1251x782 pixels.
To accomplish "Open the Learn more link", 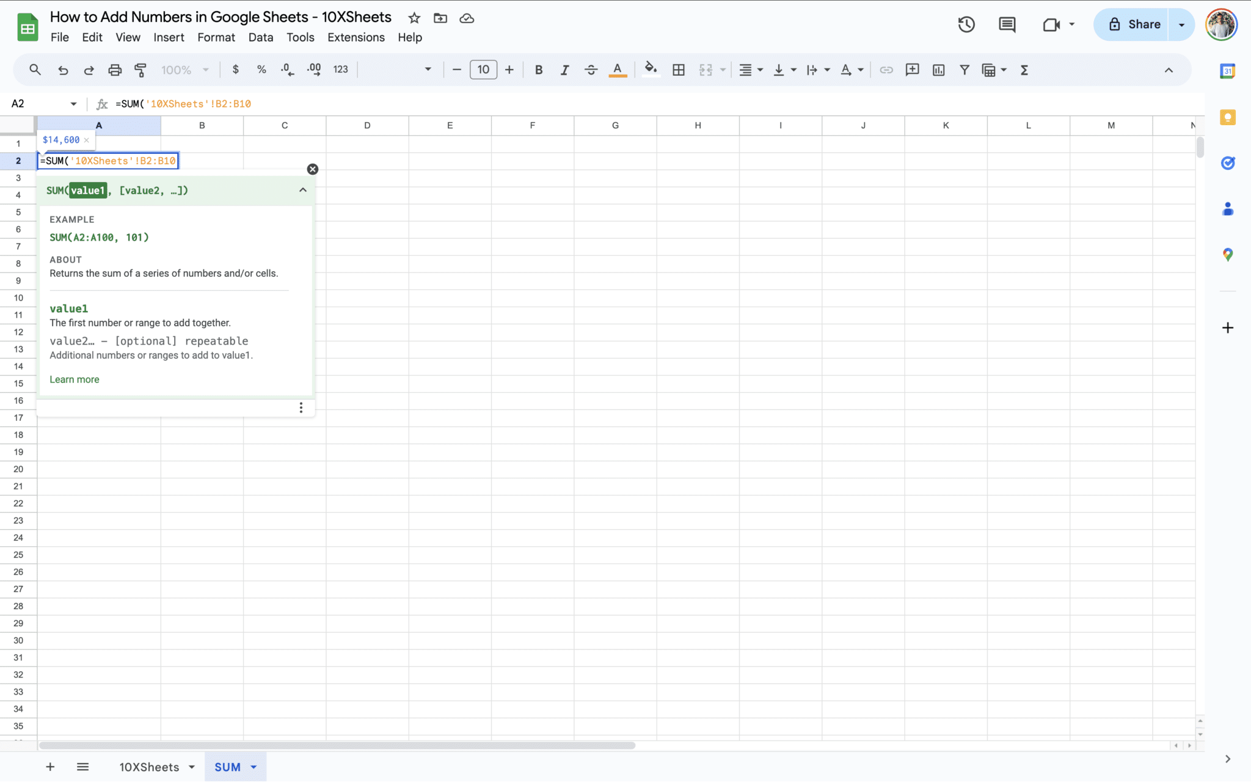I will pos(74,379).
